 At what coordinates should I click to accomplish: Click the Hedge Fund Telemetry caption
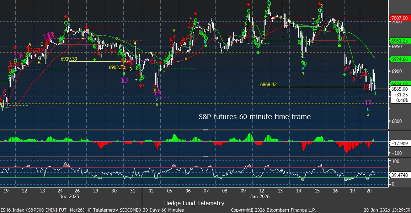194,203
